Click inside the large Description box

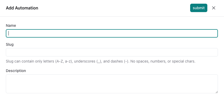coord(112,84)
